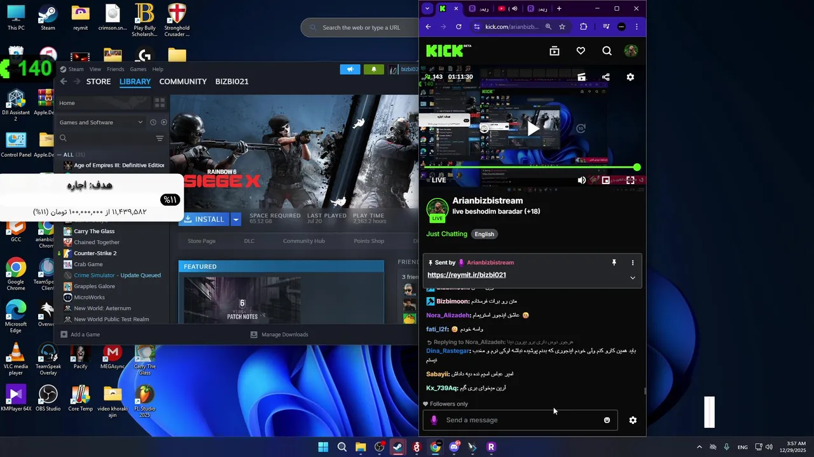Open Kick following heart icon in header
814x457 pixels.
click(x=581, y=51)
